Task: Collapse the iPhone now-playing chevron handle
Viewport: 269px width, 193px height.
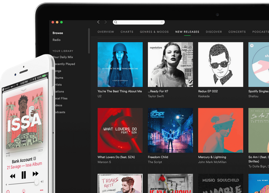Action: coord(24,90)
